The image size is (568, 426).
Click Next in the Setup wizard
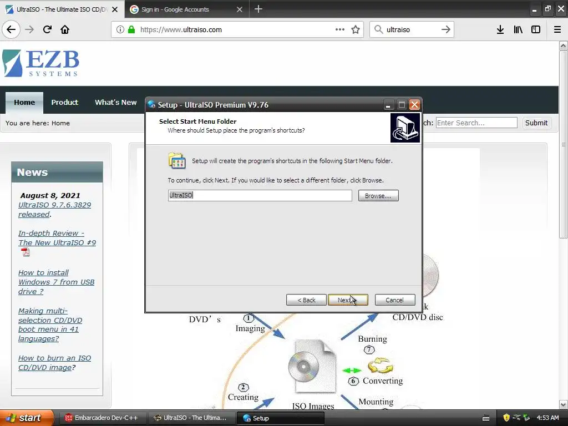(348, 300)
